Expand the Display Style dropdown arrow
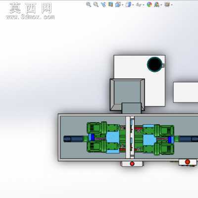This screenshot has height=198, width=198. [133, 5]
